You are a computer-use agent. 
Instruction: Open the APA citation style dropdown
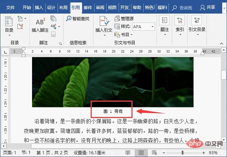click(144, 27)
